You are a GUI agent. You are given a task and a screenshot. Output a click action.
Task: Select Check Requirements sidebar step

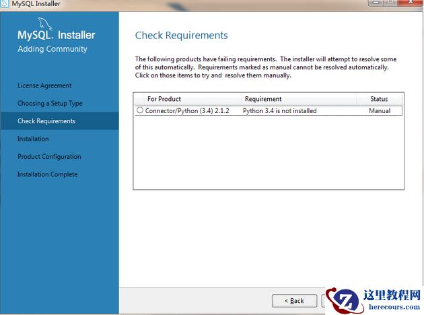point(59,121)
